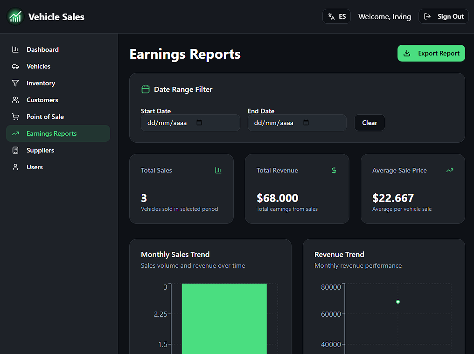Open Inventory from the sidebar
This screenshot has height=354, width=474.
(58, 83)
